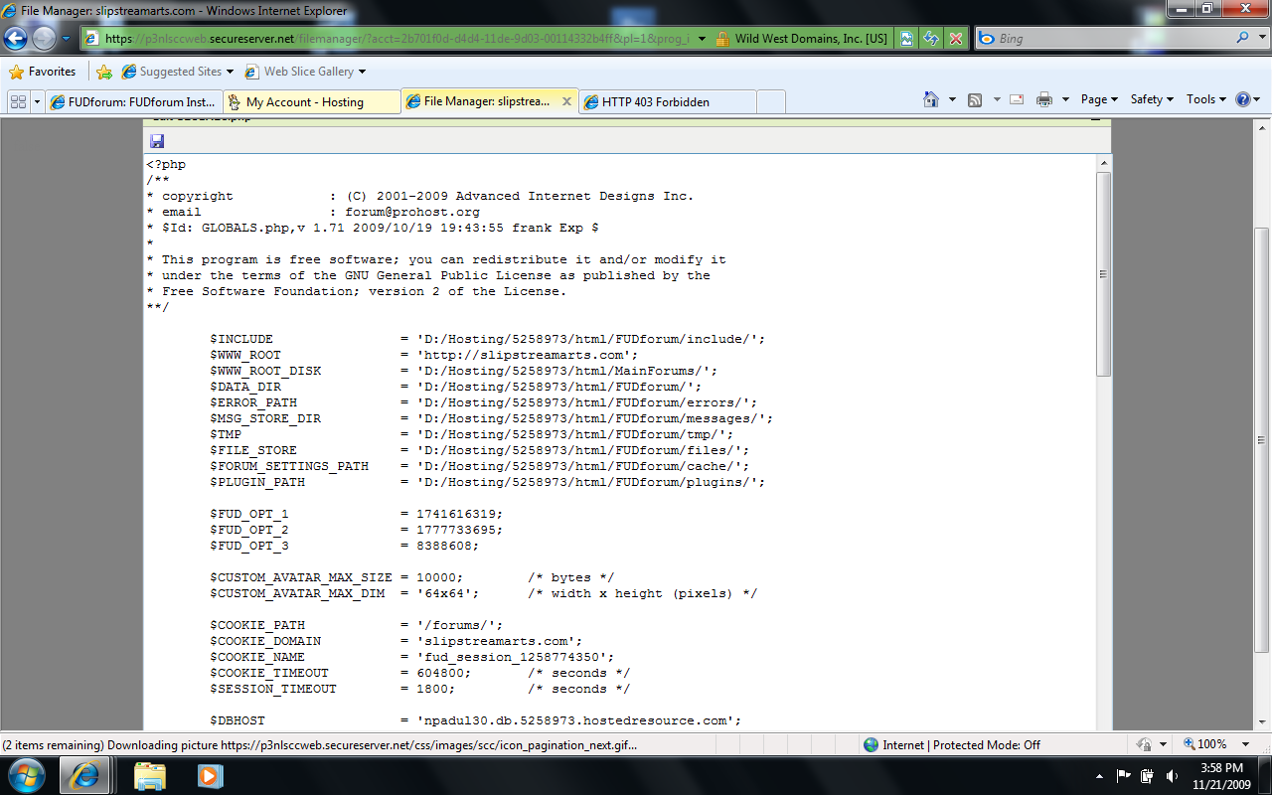Expand the Print options dropdown arrow
Image resolution: width=1272 pixels, height=795 pixels.
(x=1065, y=99)
